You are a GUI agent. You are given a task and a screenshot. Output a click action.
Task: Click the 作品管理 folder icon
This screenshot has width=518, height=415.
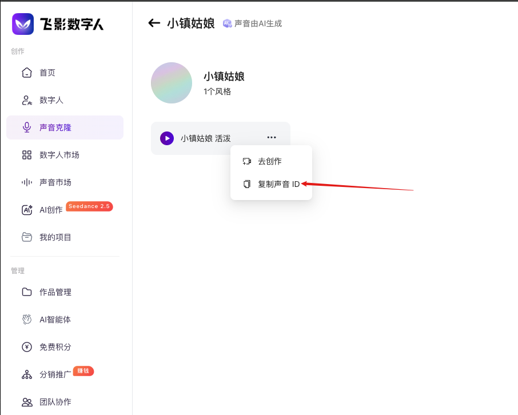(x=27, y=292)
